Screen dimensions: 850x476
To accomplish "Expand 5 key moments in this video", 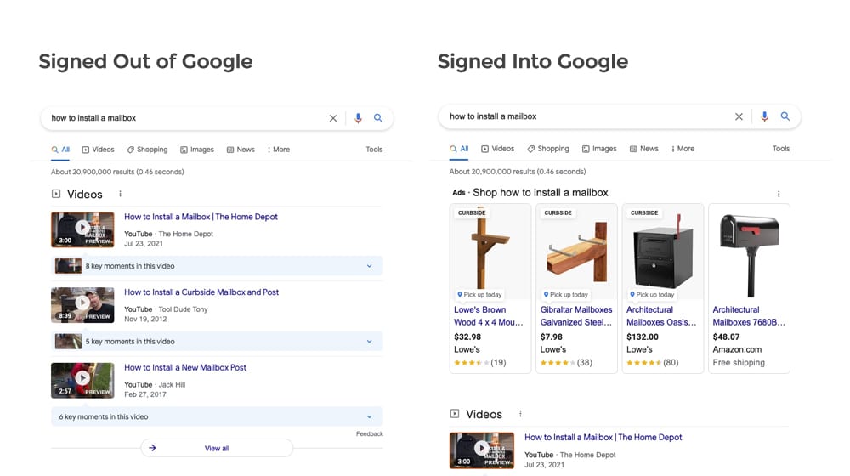I will (217, 342).
